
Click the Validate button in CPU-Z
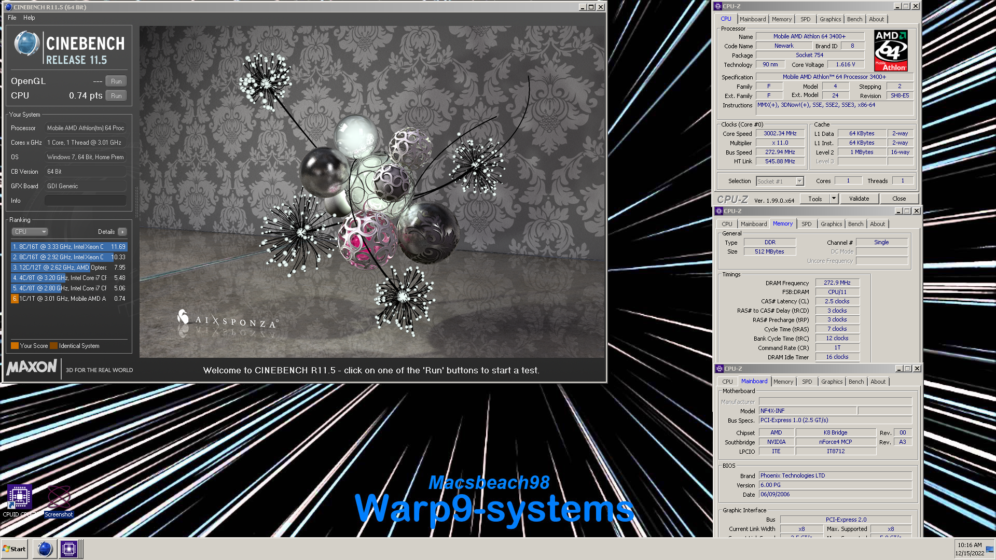pos(859,199)
